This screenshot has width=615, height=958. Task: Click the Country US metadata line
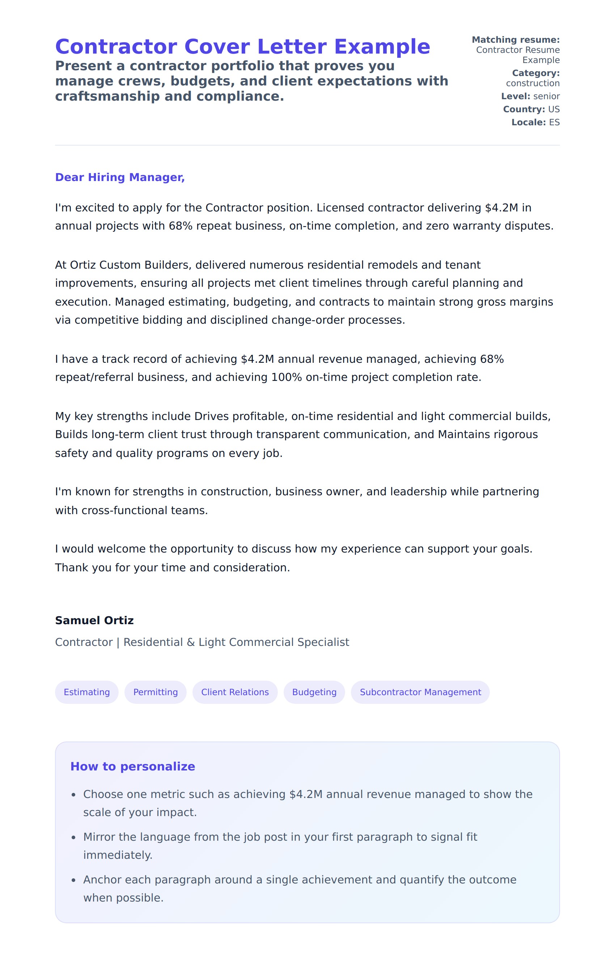tap(531, 109)
